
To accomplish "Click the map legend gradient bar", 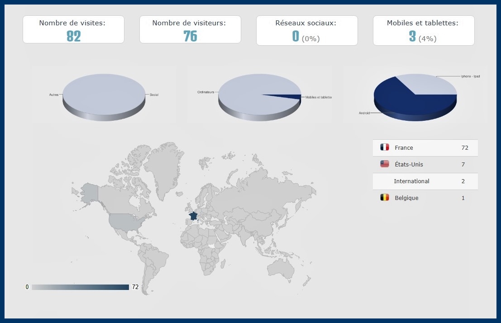I will coord(81,287).
